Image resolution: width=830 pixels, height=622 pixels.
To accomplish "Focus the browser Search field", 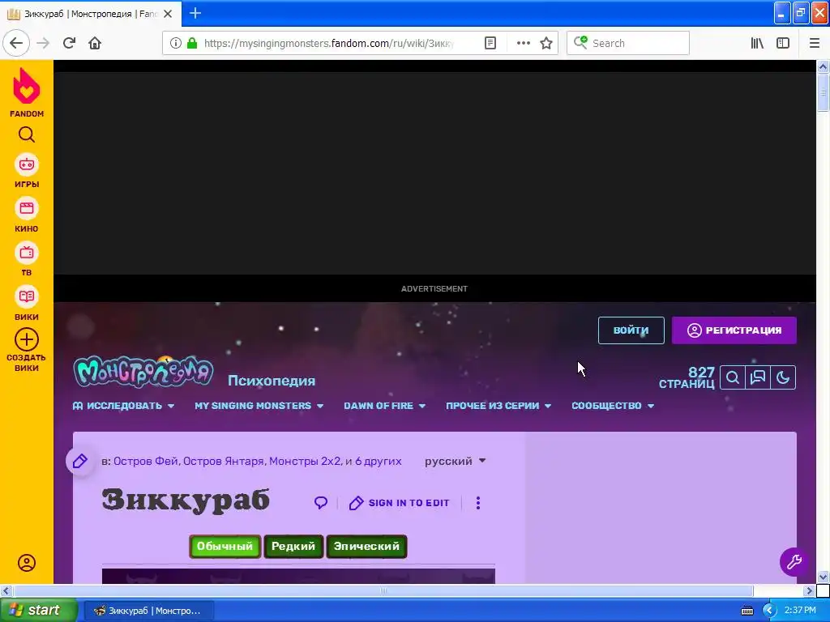I will pos(628,43).
